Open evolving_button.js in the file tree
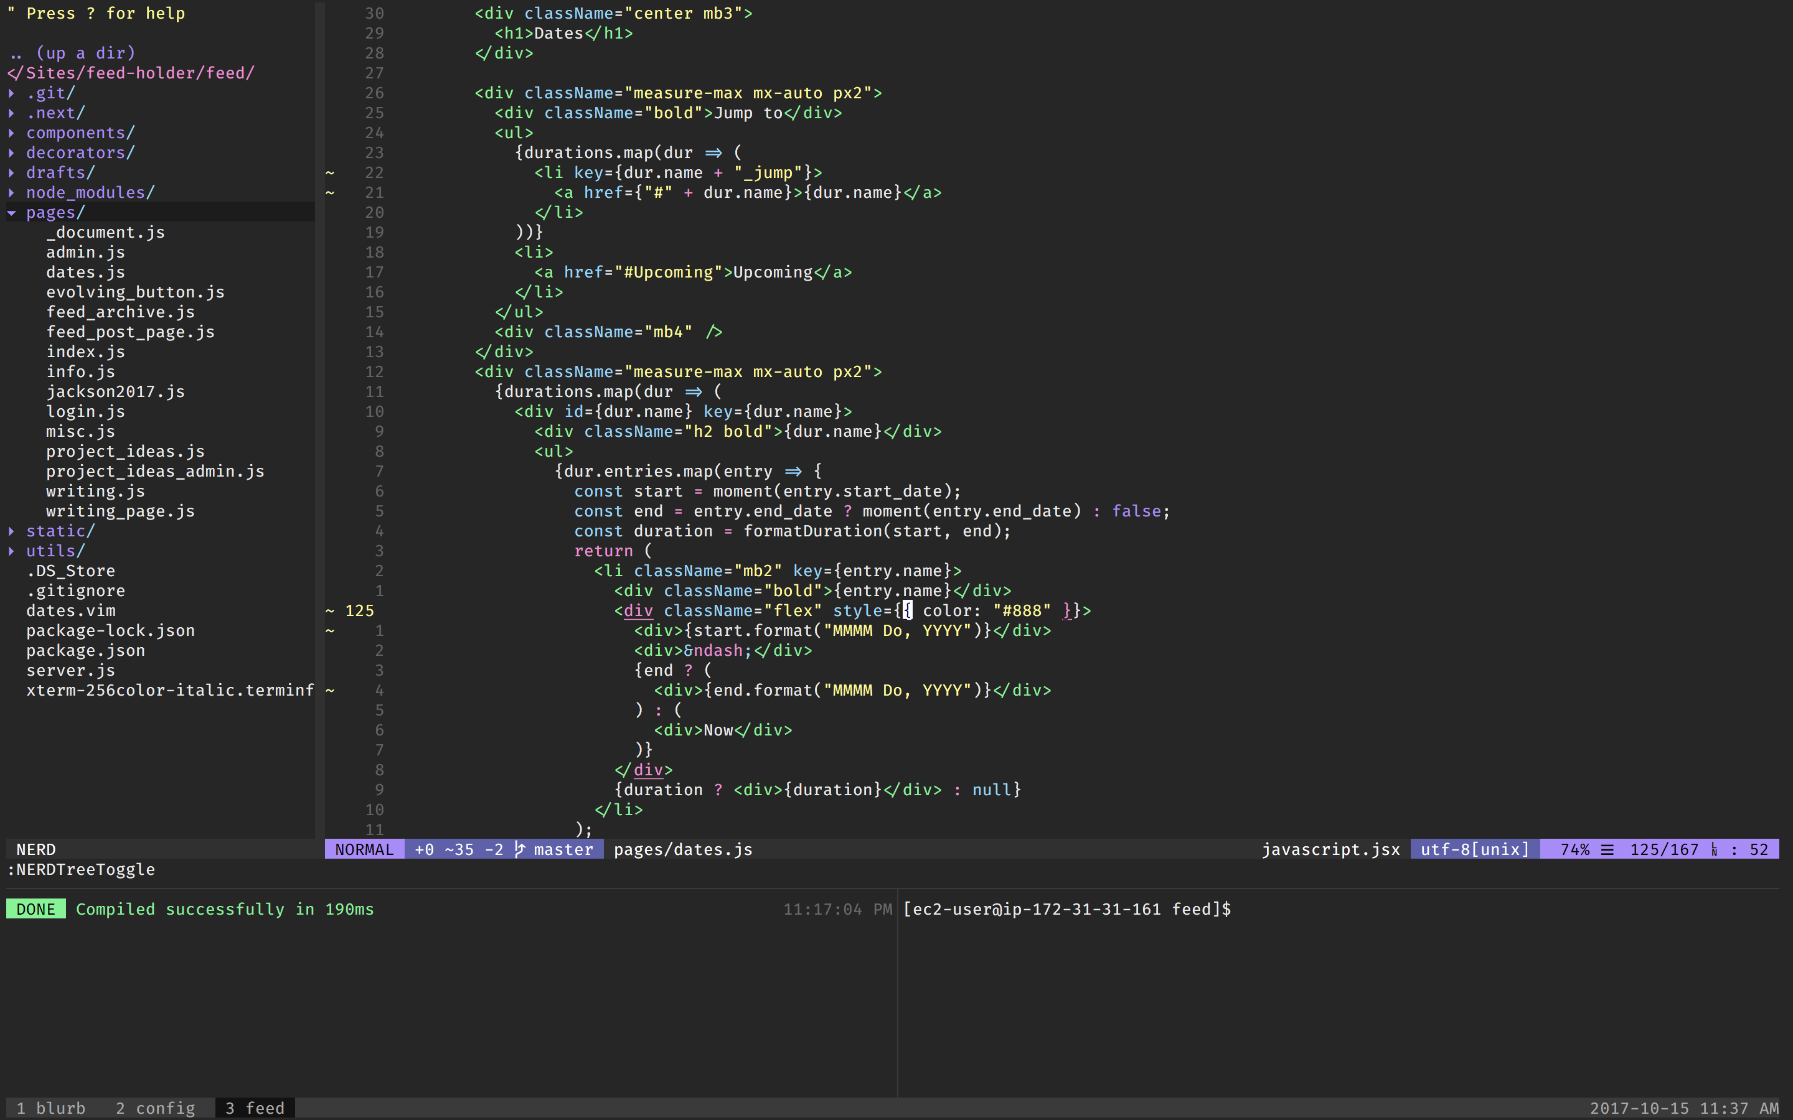Image resolution: width=1793 pixels, height=1120 pixels. point(136,292)
